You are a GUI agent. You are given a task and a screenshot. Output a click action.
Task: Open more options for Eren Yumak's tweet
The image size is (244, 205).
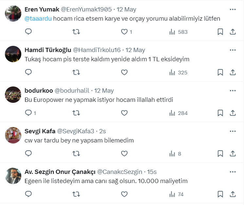click(x=233, y=9)
